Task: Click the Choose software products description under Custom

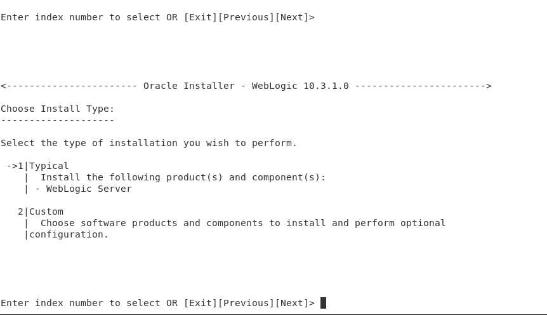Action: pyautogui.click(x=243, y=223)
